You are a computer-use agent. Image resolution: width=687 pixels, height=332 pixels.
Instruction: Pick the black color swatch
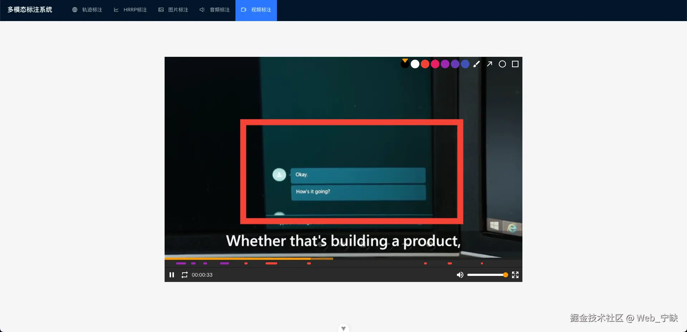click(x=405, y=64)
